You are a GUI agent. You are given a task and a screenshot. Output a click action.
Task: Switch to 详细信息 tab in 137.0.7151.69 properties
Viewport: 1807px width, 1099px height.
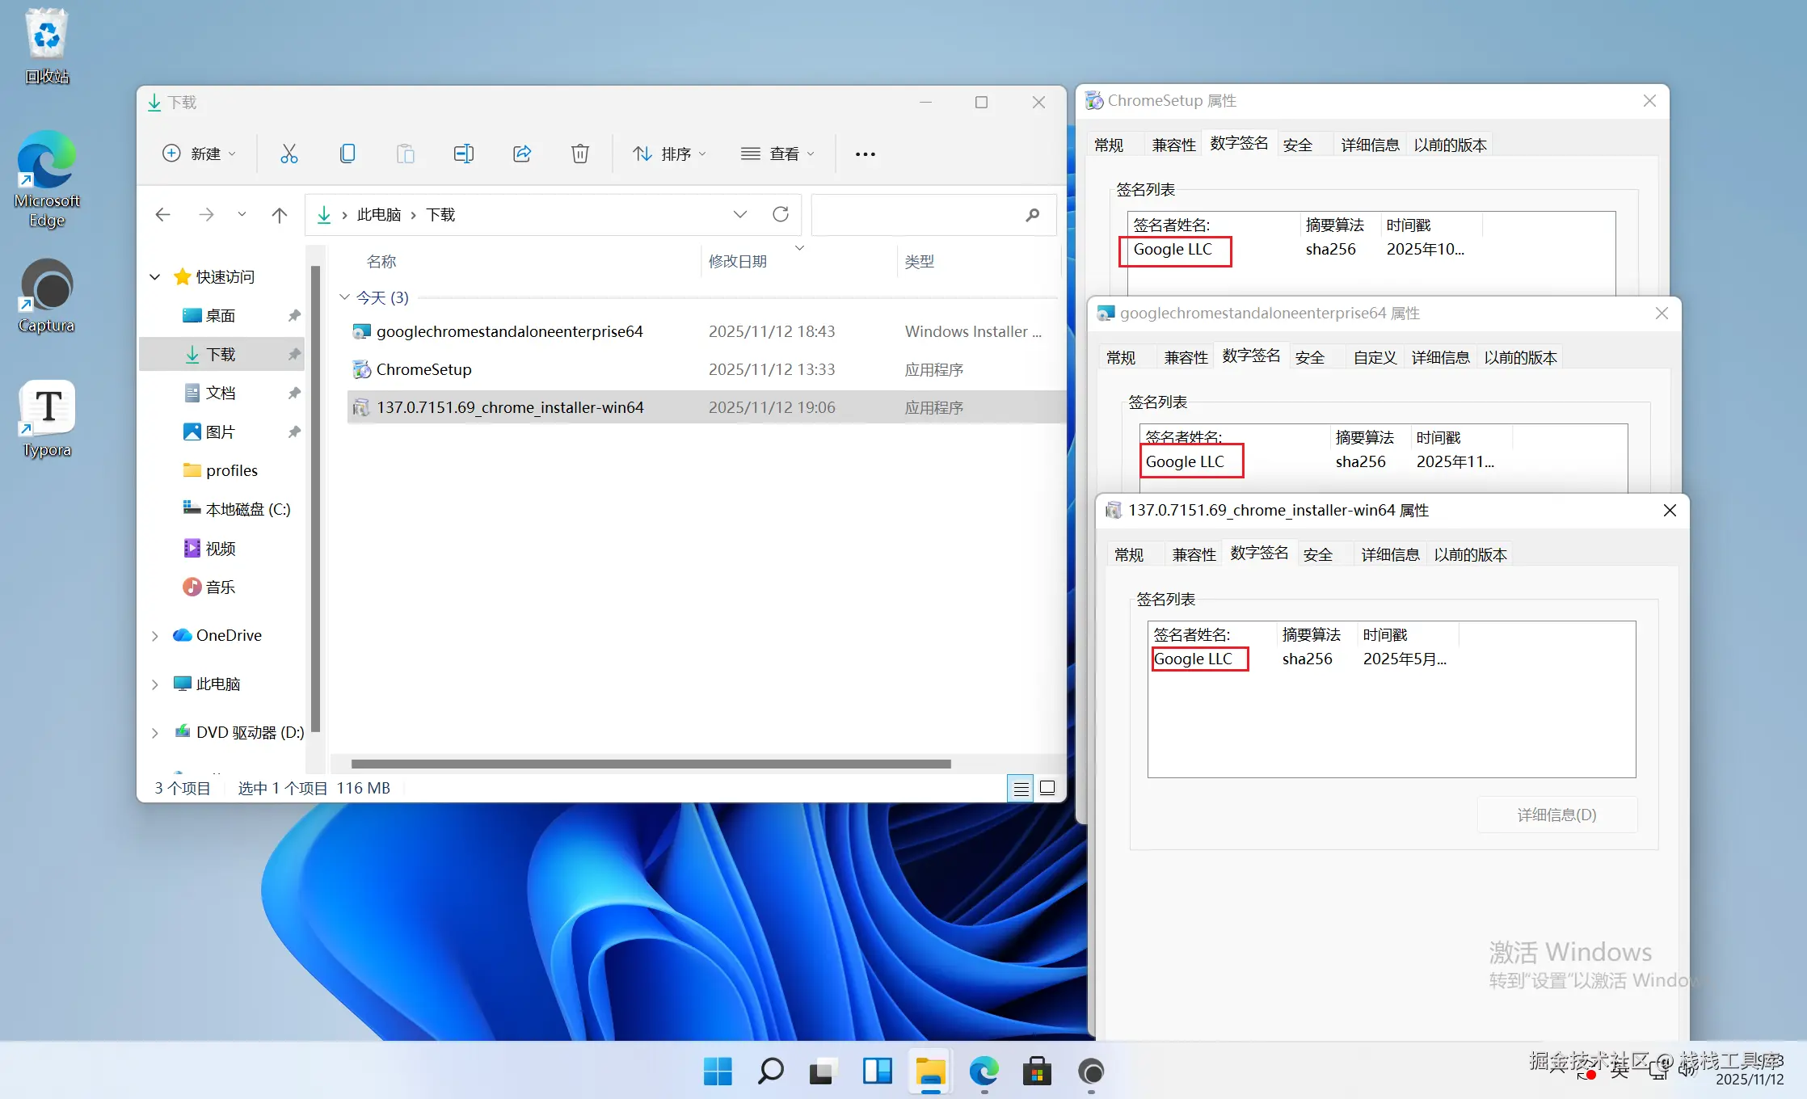[x=1389, y=554]
